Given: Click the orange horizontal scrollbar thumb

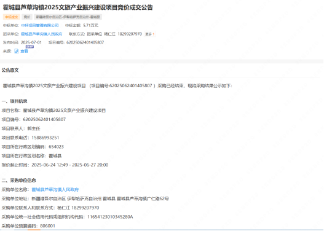Looking at the screenshot, I should (34, 230).
